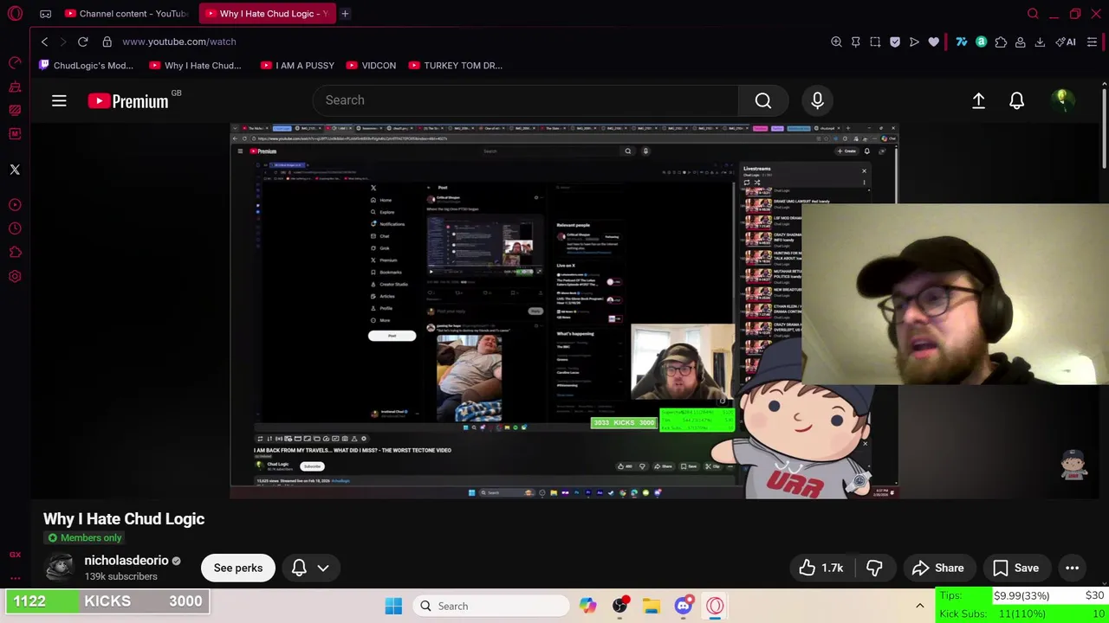Image resolution: width=1109 pixels, height=623 pixels.
Task: Open the Opera GX main menu logo
Action: pyautogui.click(x=15, y=14)
